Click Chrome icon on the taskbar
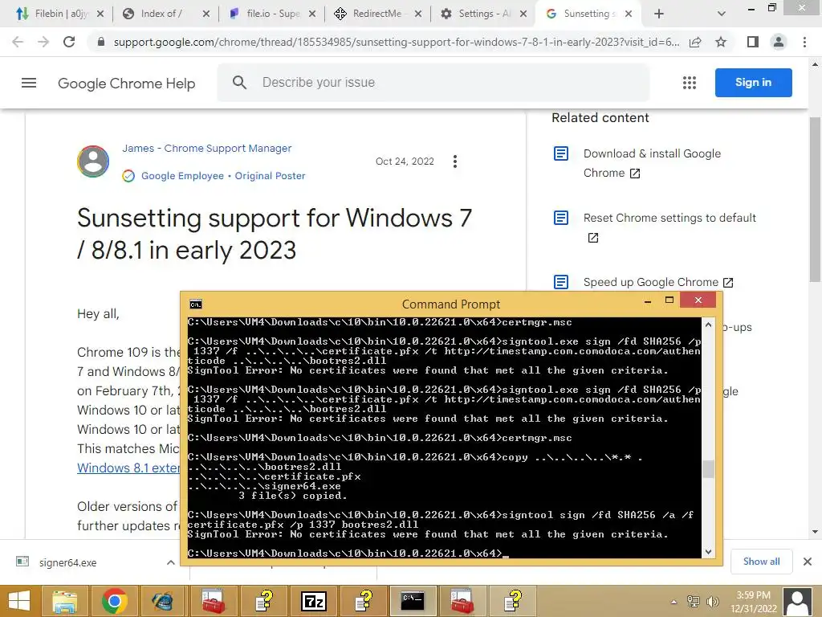Image resolution: width=822 pixels, height=617 pixels. (x=114, y=601)
